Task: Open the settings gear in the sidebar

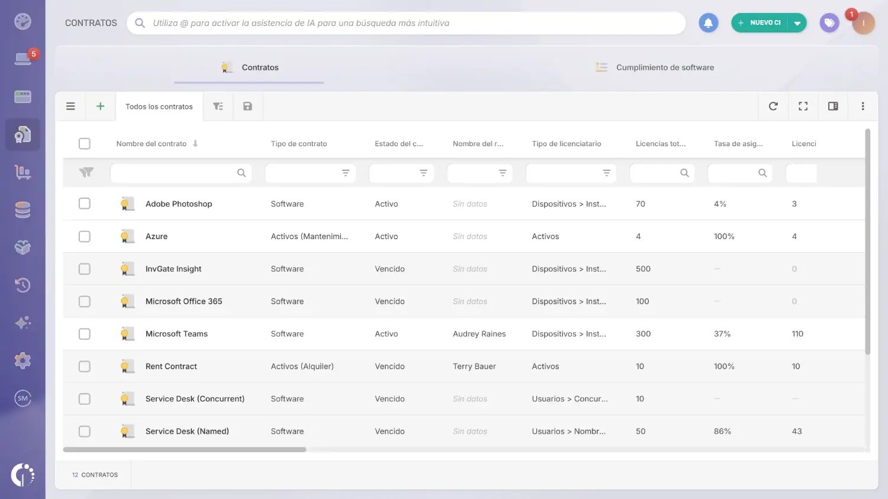Action: [22, 360]
